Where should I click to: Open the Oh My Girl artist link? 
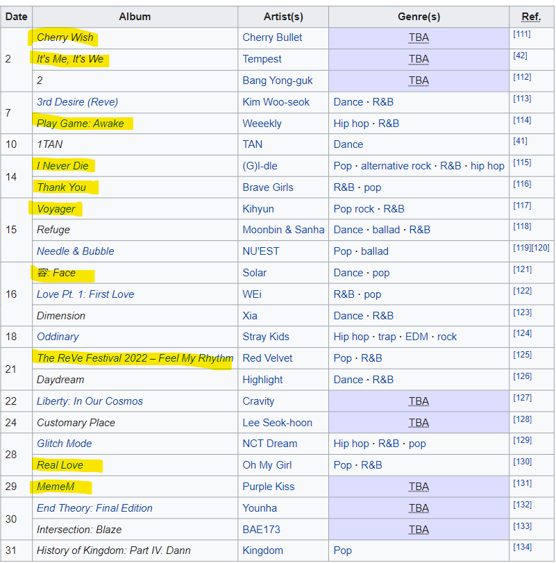coord(267,466)
